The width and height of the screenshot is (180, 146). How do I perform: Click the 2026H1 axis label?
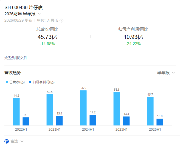coord(155,130)
